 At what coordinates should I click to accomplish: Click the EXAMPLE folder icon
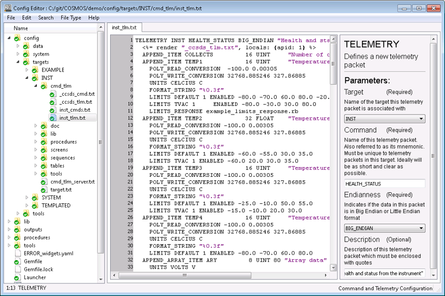click(35, 70)
